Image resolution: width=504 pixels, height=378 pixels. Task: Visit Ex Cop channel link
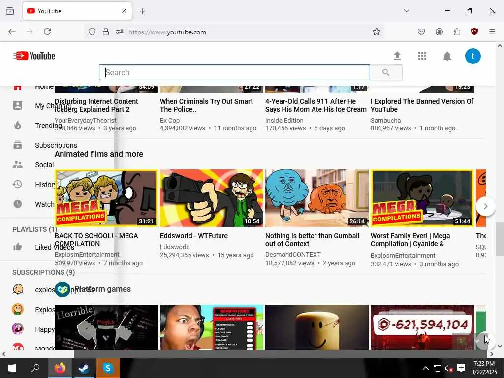pyautogui.click(x=170, y=120)
